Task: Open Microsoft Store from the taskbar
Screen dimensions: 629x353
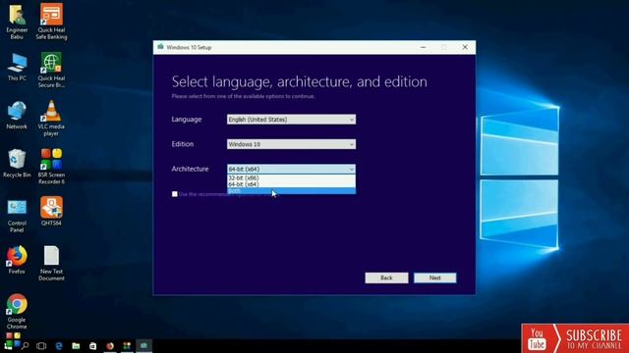Action: 92,346
